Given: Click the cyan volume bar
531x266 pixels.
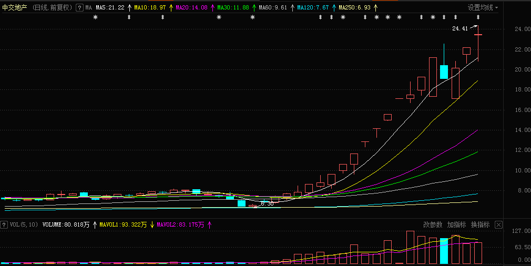Looking at the screenshot, I should click(x=444, y=251).
